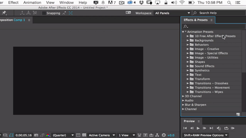Select the Transitions – Dissolves folder
Viewport: 246px width, 138px height.
[211, 83]
